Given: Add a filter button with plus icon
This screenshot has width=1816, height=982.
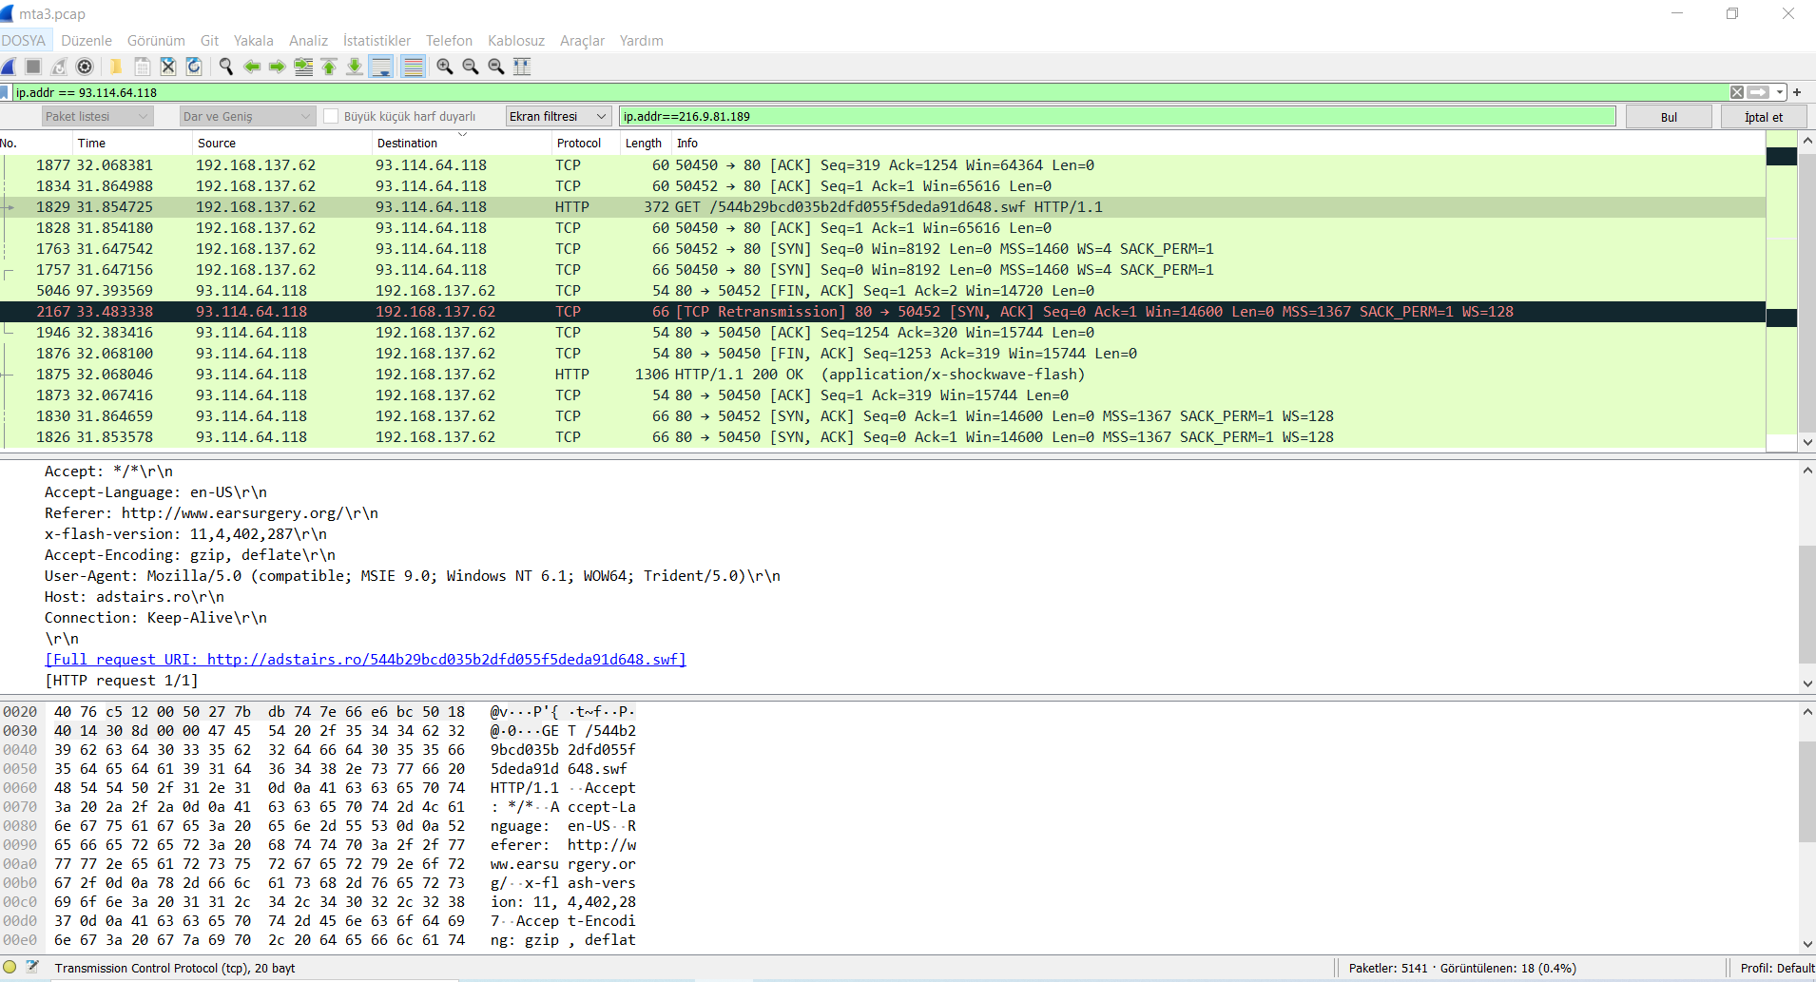Looking at the screenshot, I should point(1797,92).
